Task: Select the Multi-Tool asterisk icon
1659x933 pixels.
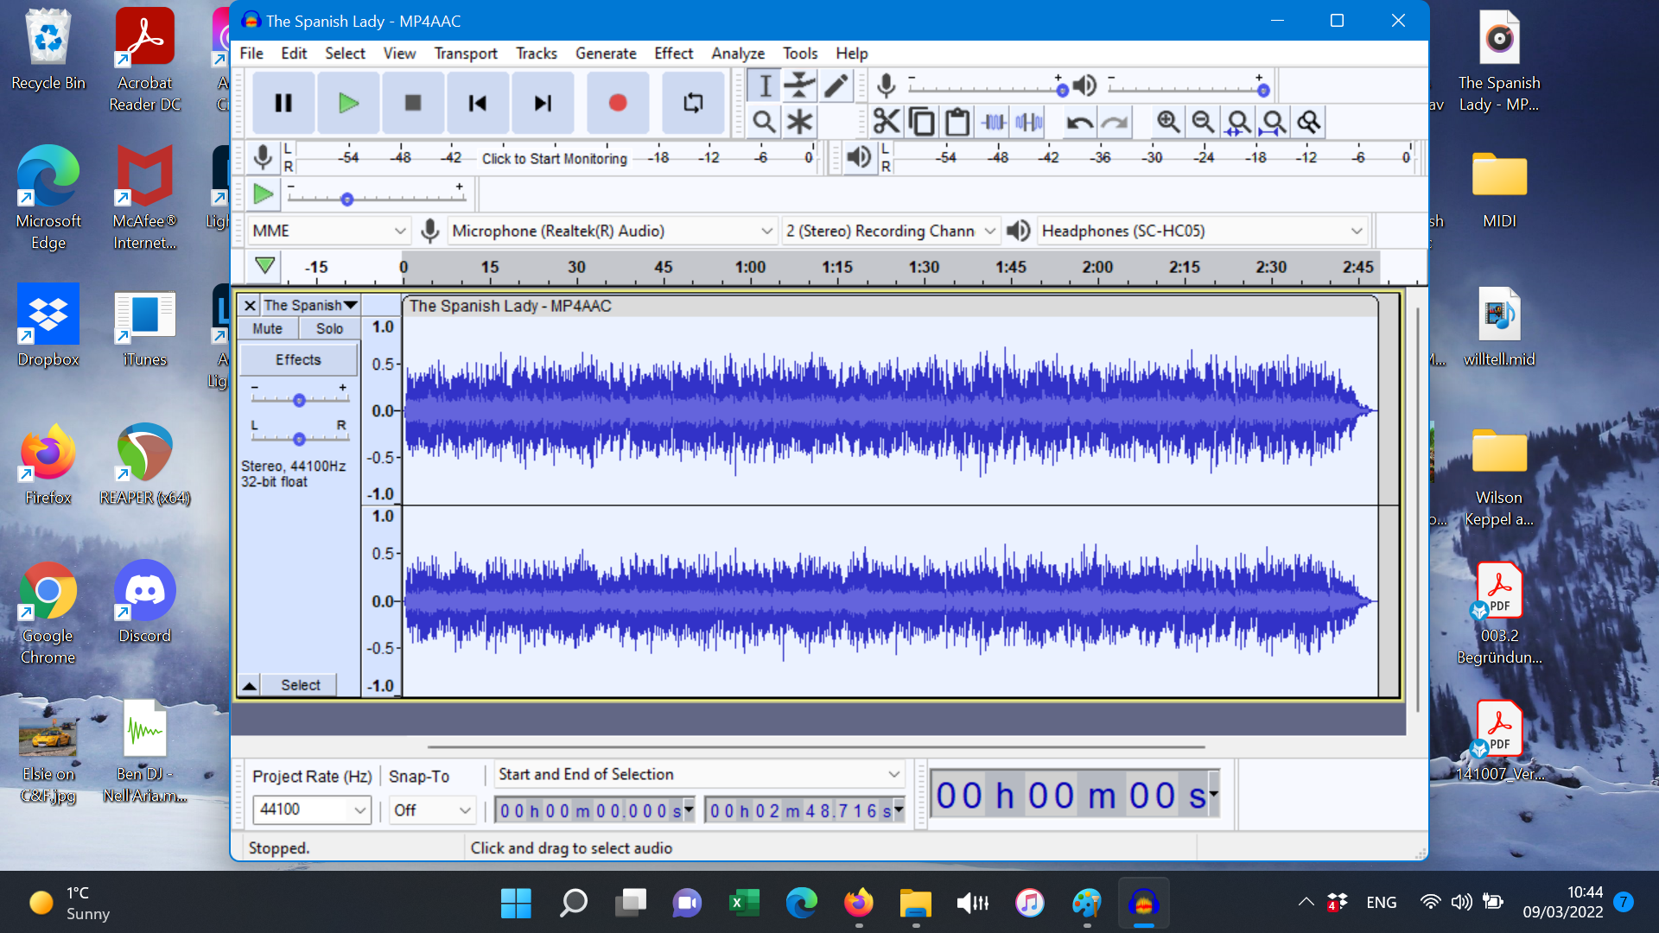Action: tap(799, 122)
